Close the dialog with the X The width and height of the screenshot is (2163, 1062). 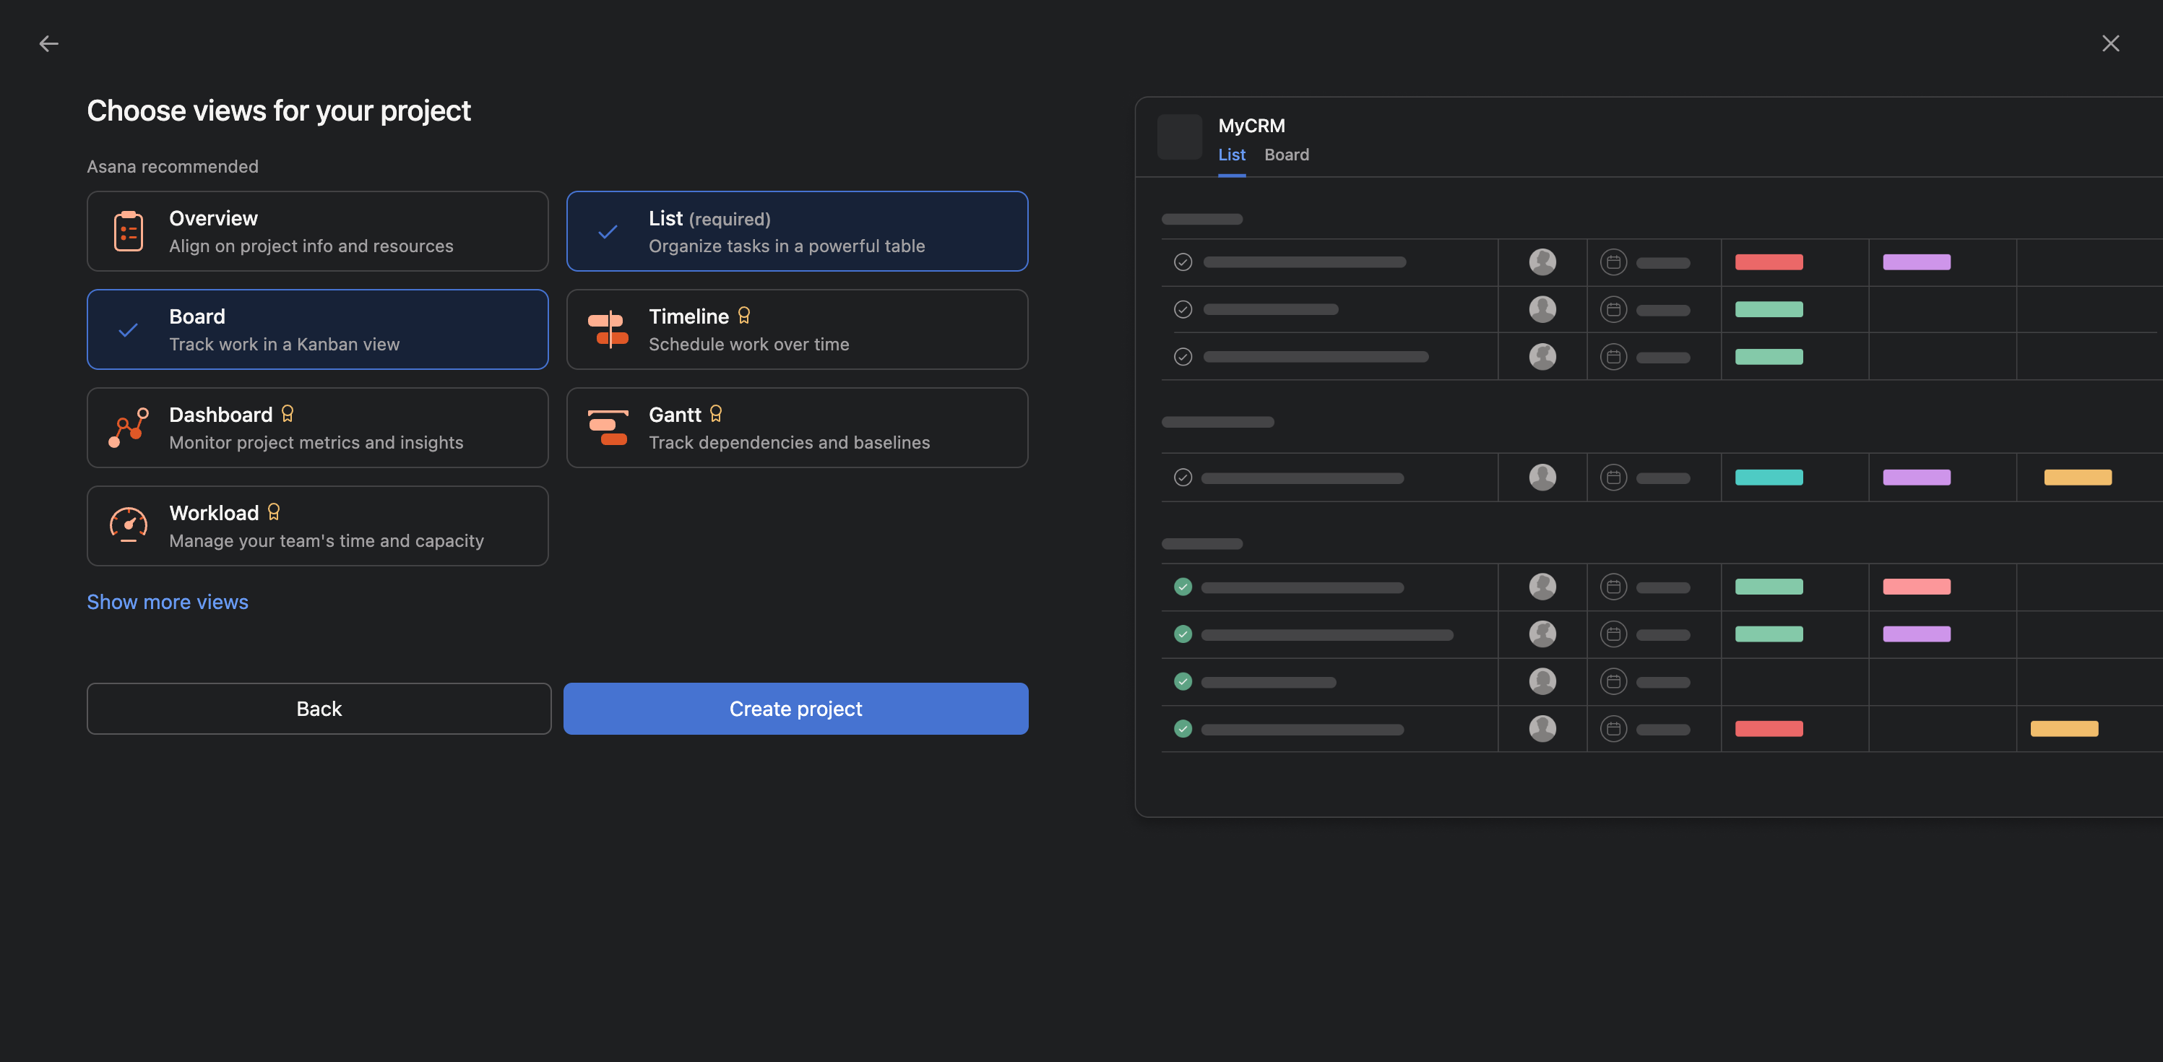pyautogui.click(x=2110, y=43)
